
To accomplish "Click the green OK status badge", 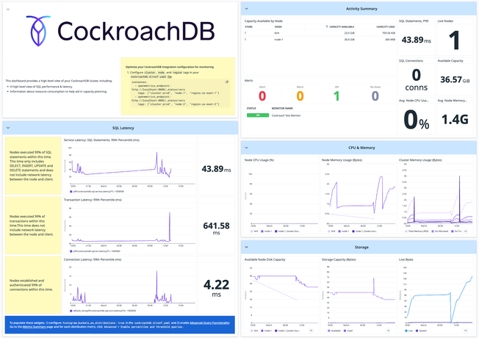I will (258, 115).
